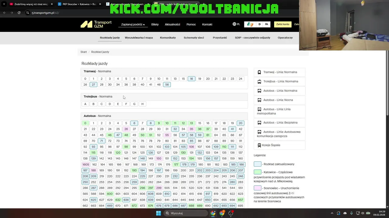Screen dimensions: 389x218
Task: Click the OneDrive cloud tray icon
Action: 345,213
